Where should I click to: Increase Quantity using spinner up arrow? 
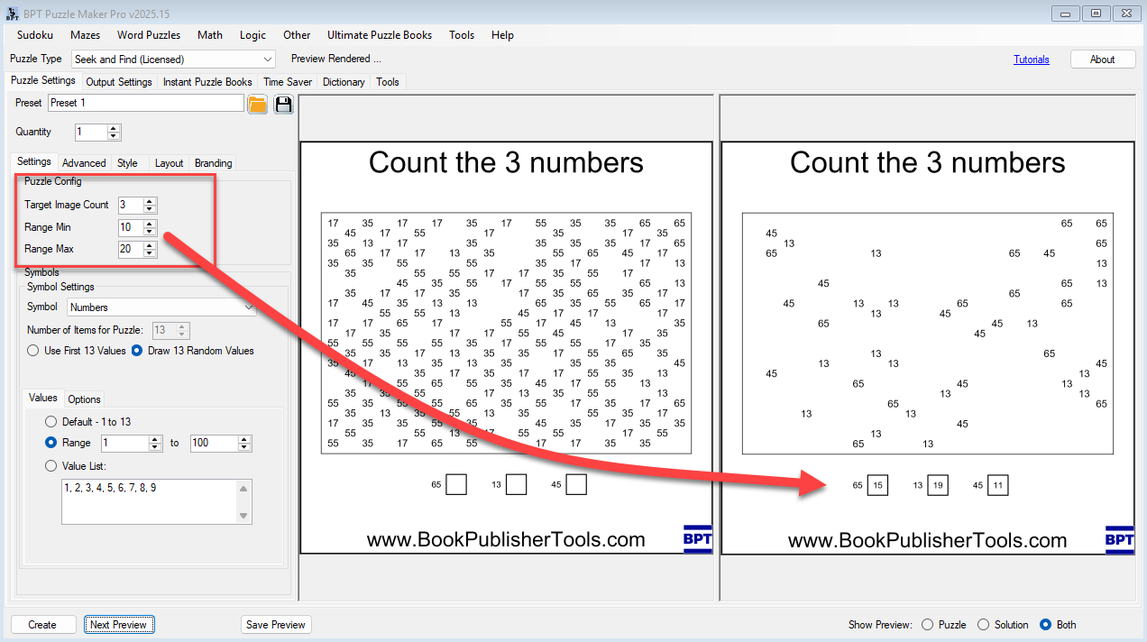coord(114,128)
